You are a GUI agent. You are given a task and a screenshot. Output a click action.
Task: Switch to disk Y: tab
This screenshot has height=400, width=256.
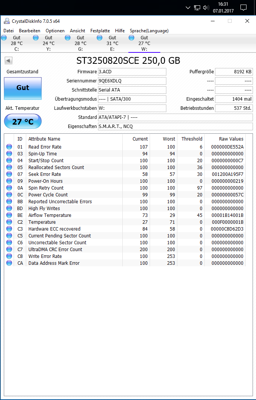49,43
